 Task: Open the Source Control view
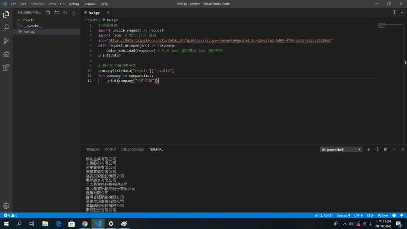point(6,41)
